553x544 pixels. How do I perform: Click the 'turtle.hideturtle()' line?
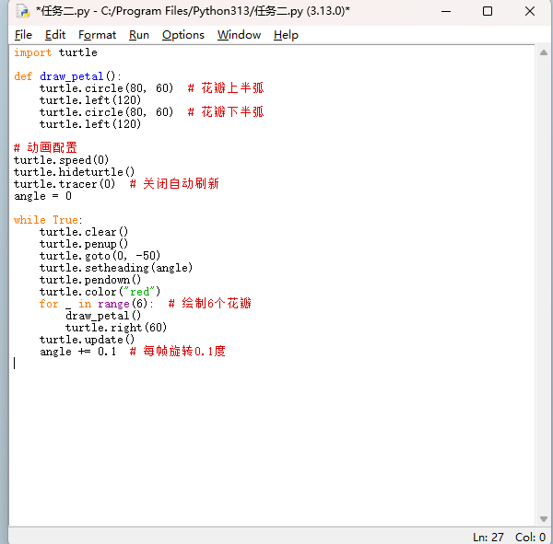(x=74, y=172)
